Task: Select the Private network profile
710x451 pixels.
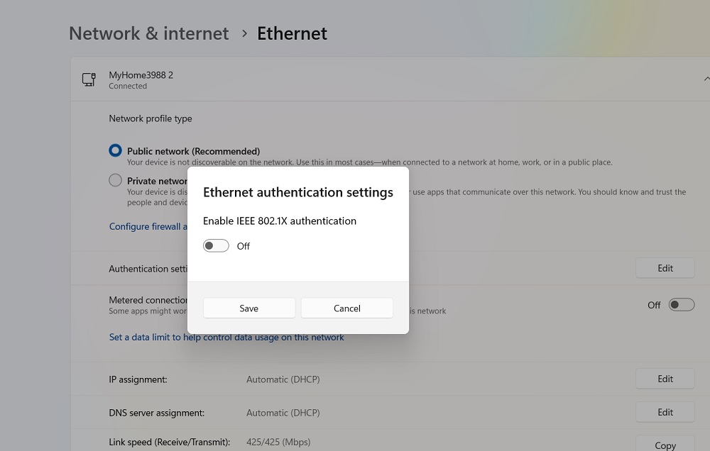Action: (x=115, y=179)
